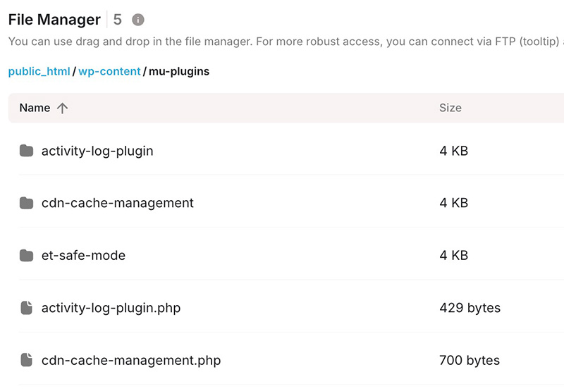Select the current mu-plugins breadcrumb

[178, 71]
